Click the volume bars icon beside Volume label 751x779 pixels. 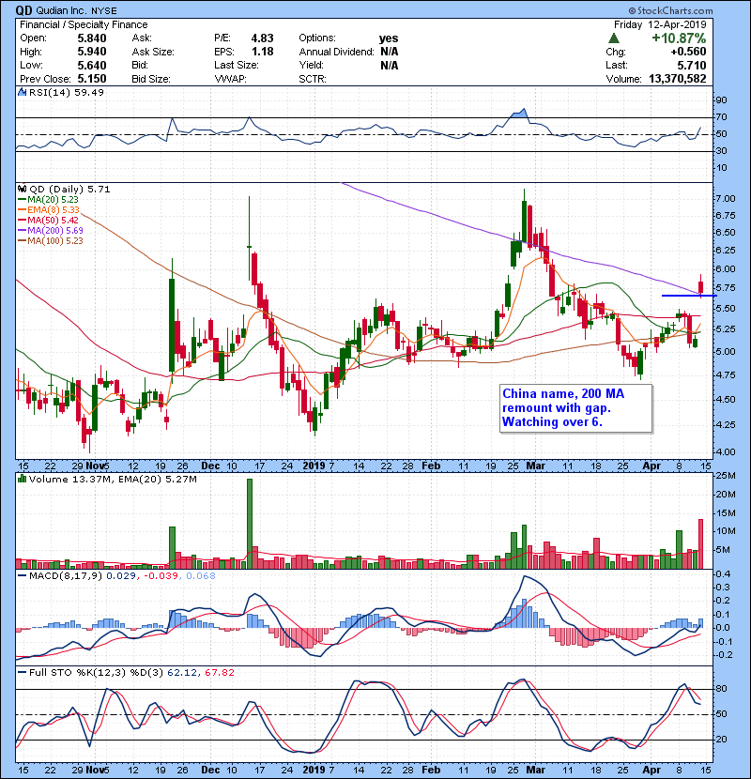click(x=22, y=479)
